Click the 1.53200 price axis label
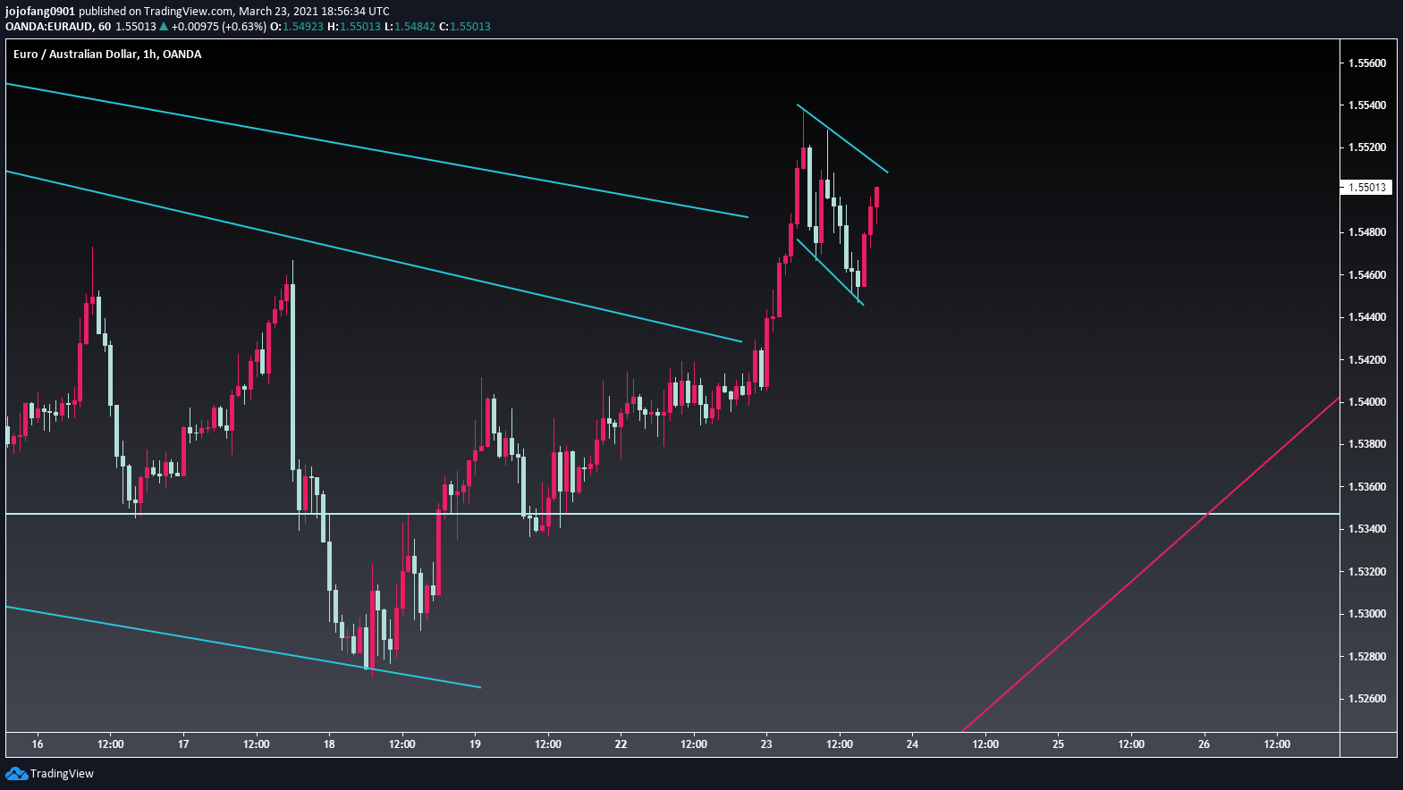 pos(1367,571)
